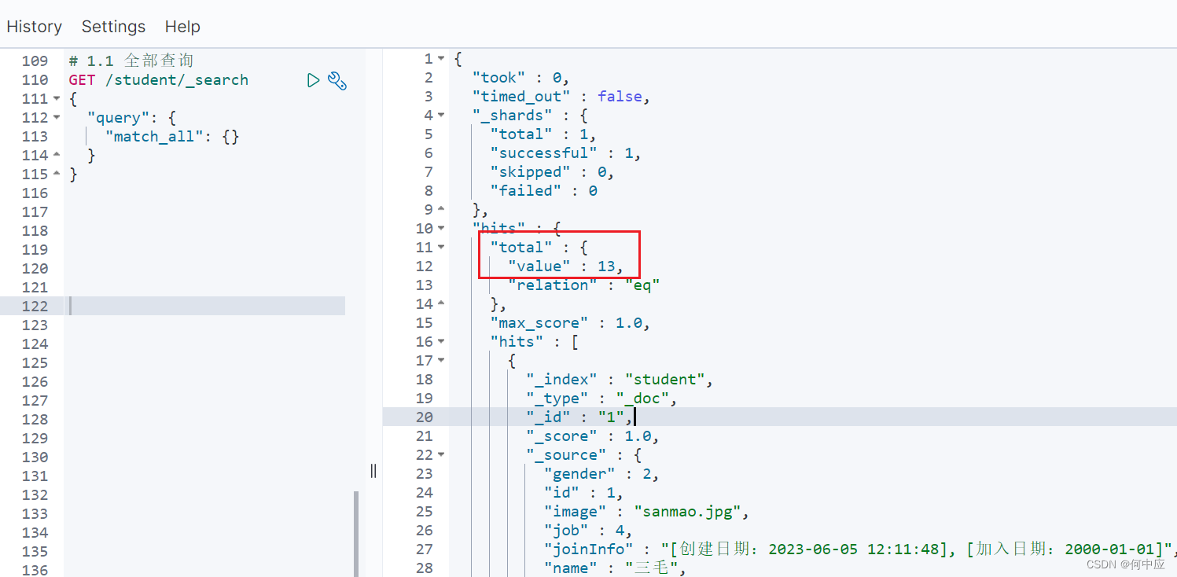Click line number 110 in request gutter
1177x577 pixels.
[35, 80]
